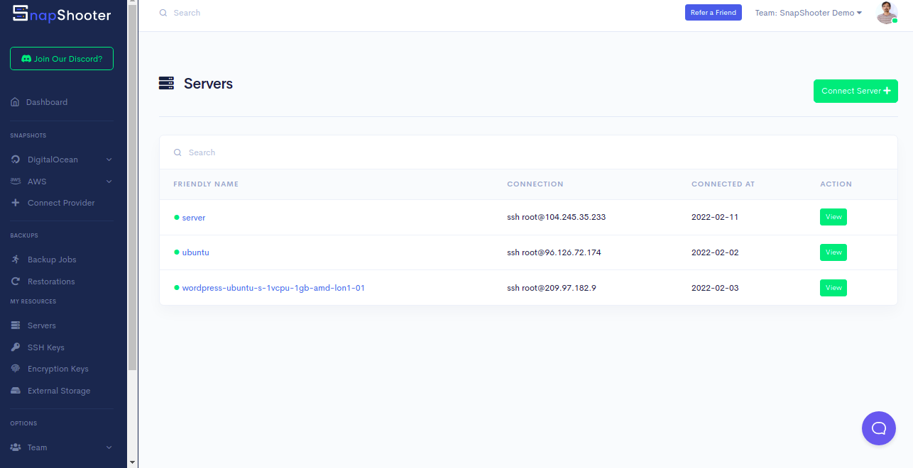Click the Dashboard home icon
This screenshot has height=468, width=913.
(15, 102)
